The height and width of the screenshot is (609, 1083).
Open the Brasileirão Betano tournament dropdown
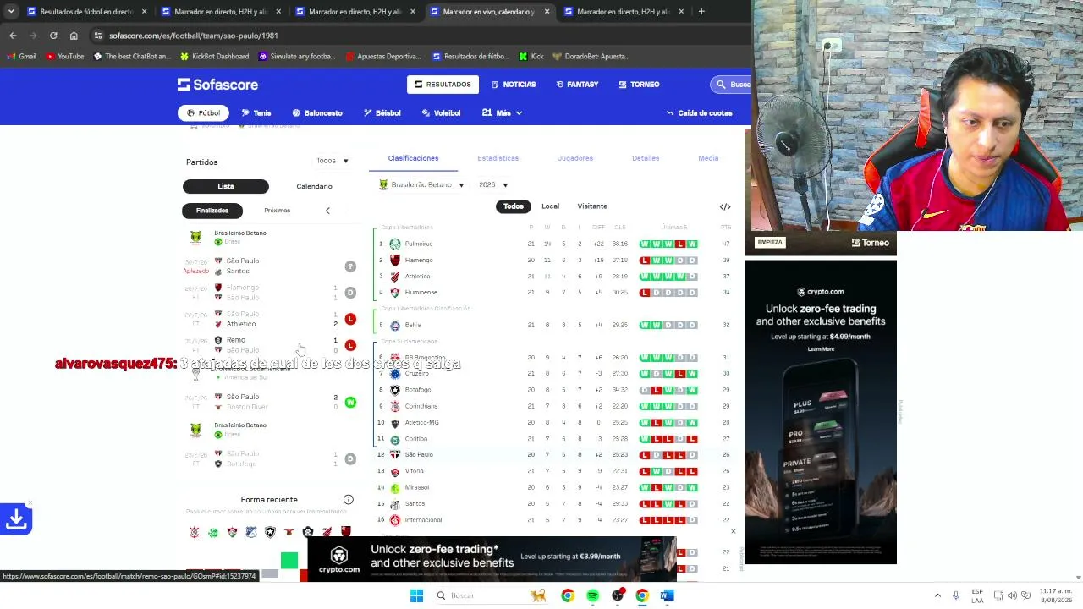coord(421,185)
